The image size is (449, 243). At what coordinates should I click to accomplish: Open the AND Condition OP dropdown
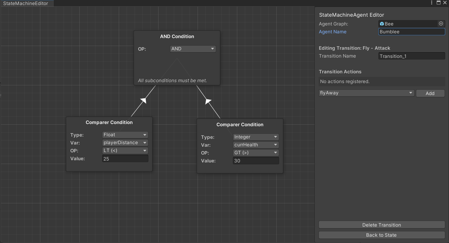(x=193, y=49)
